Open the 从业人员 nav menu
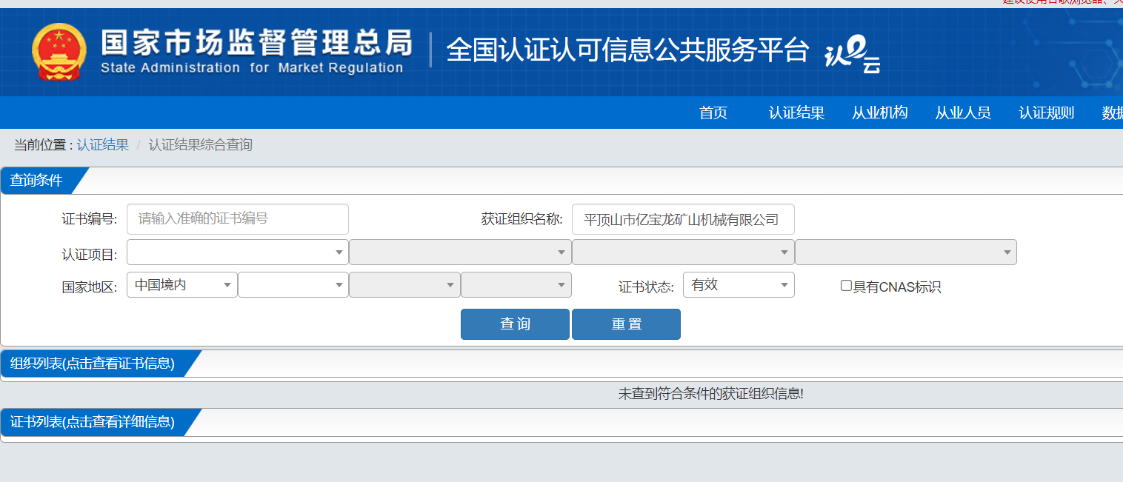This screenshot has width=1123, height=482. (962, 113)
